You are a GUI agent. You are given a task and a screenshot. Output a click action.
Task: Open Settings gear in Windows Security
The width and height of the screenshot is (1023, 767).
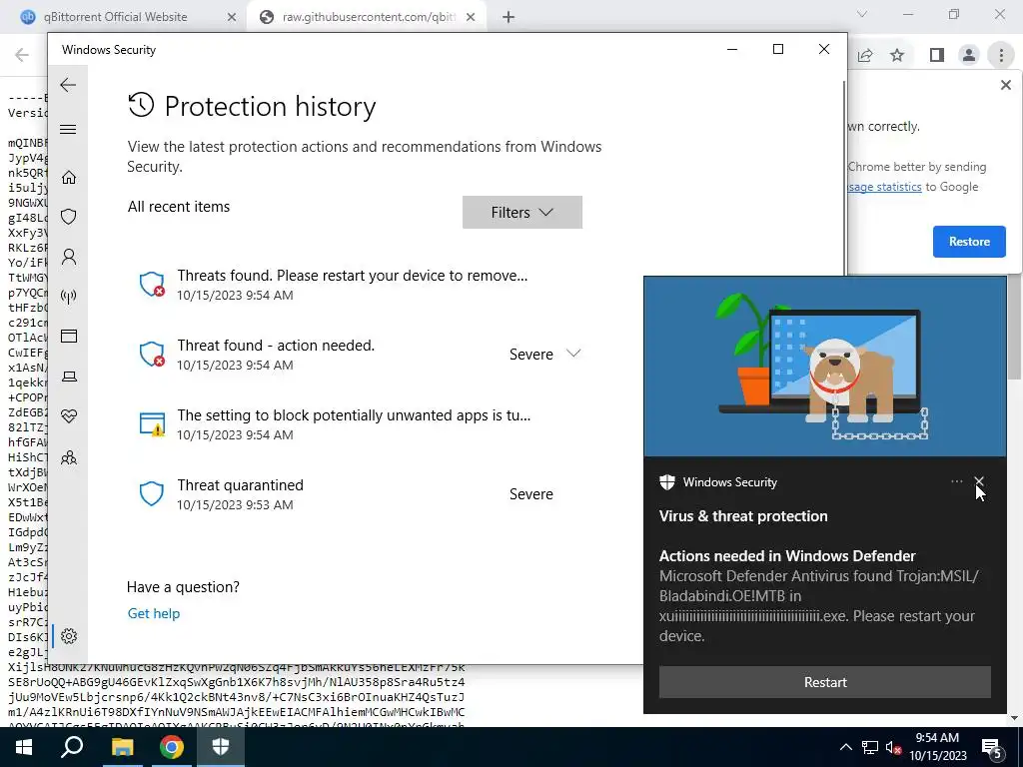[69, 636]
